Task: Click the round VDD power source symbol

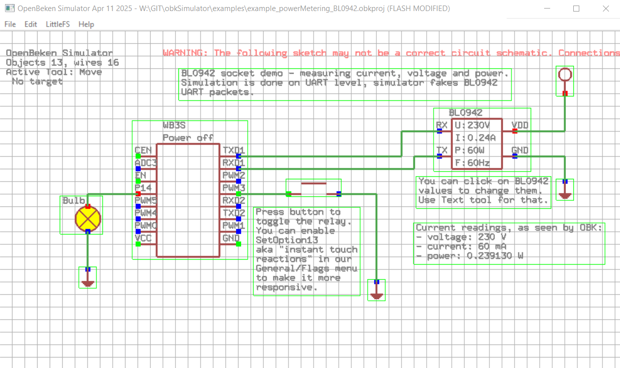Action: [x=565, y=75]
